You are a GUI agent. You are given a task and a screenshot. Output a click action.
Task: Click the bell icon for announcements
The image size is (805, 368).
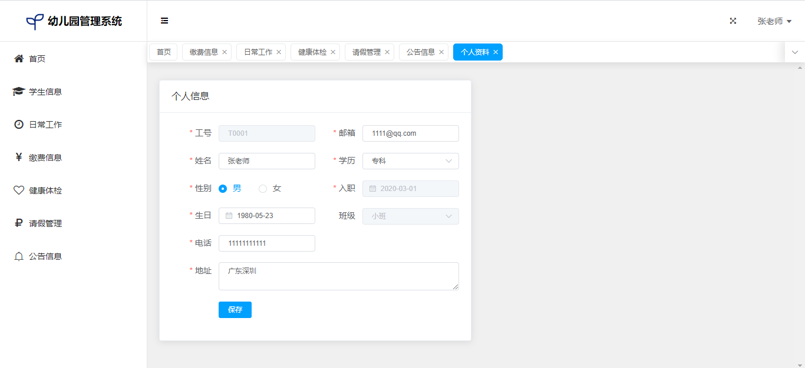tap(19, 256)
